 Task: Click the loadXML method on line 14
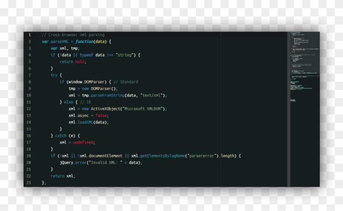[85, 122]
